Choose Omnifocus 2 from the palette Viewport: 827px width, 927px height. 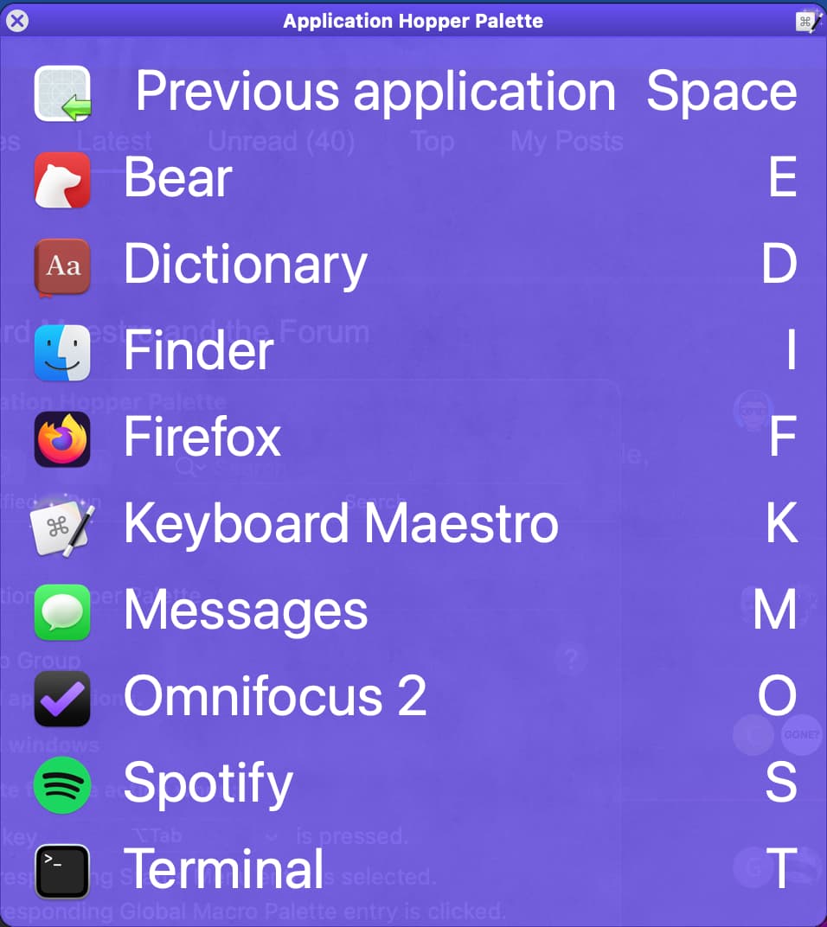pos(275,696)
